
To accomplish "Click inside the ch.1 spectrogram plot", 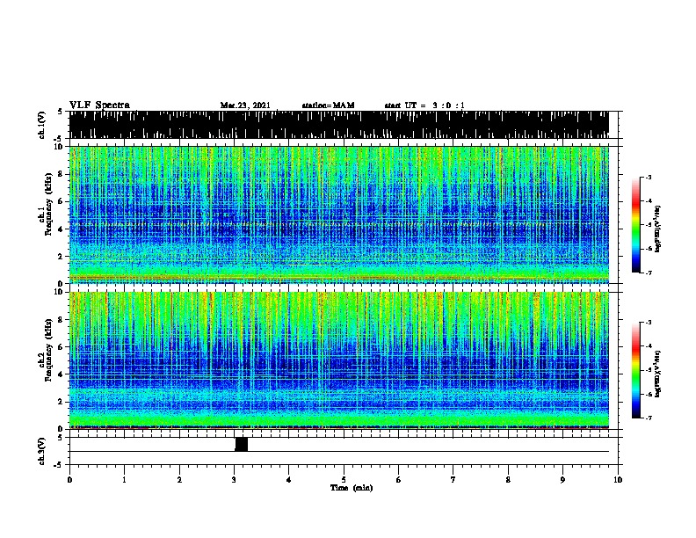I will 339,214.
